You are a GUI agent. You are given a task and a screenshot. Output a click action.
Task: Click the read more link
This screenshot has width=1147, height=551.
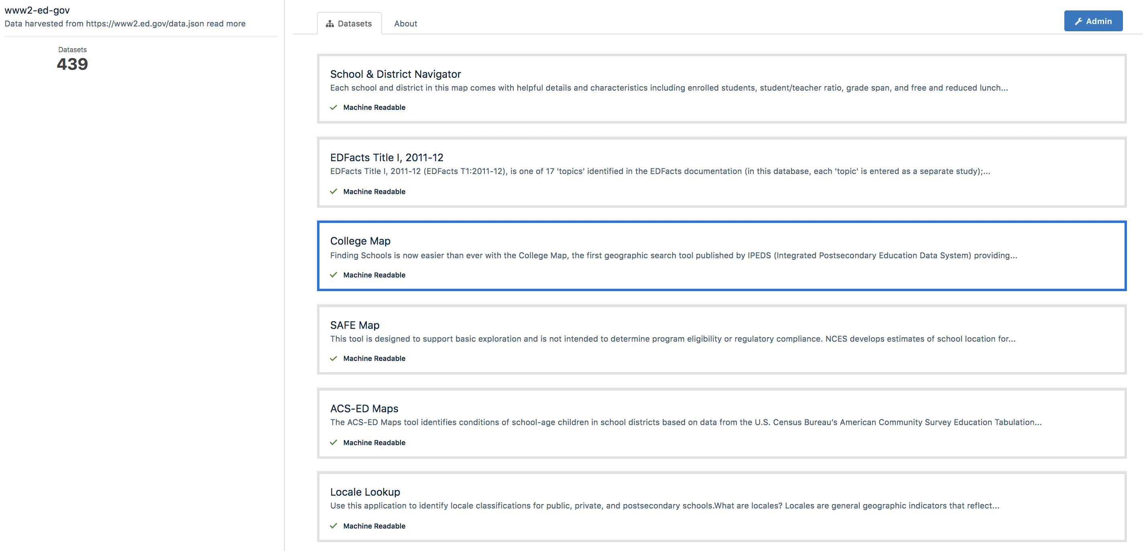tap(226, 24)
